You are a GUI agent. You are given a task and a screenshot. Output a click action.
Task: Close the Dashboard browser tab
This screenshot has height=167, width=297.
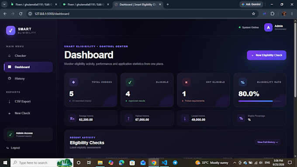point(160,4)
